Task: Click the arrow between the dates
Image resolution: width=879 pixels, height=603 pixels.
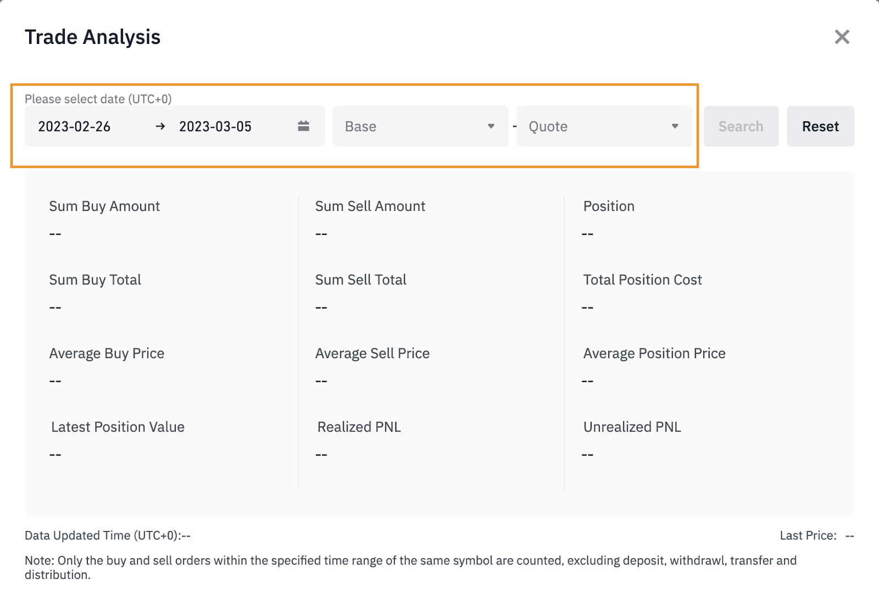Action: (x=160, y=126)
